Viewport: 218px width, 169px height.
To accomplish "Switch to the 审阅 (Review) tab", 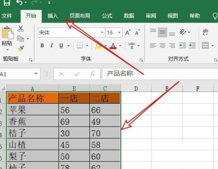I will (x=151, y=16).
